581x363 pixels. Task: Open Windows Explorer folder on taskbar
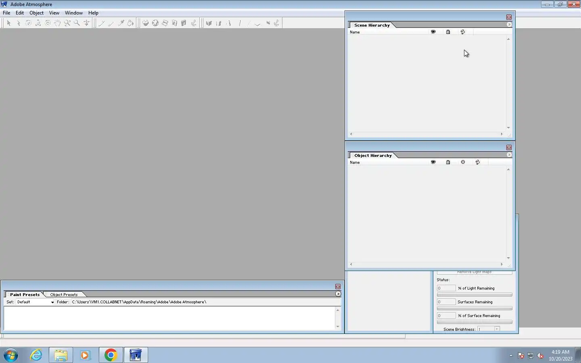(61, 355)
